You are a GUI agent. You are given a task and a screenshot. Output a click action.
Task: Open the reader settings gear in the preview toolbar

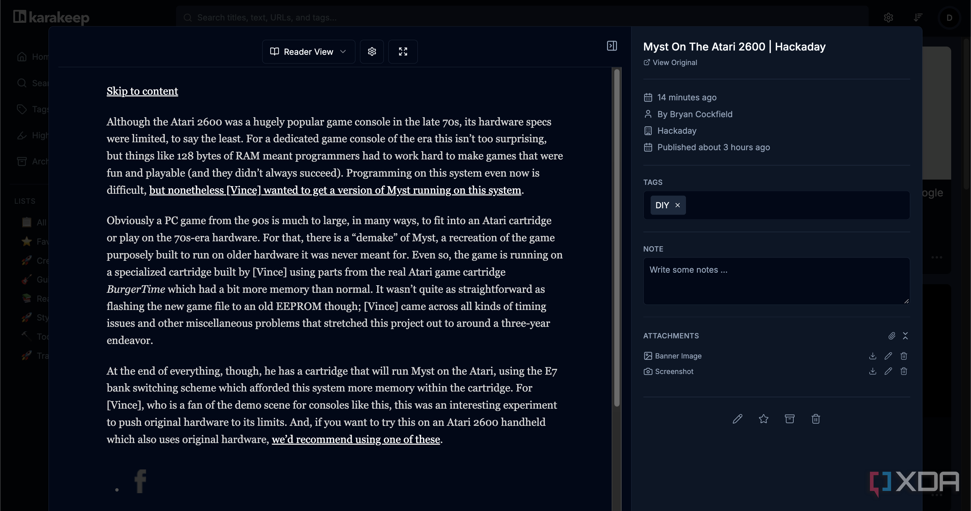[372, 51]
